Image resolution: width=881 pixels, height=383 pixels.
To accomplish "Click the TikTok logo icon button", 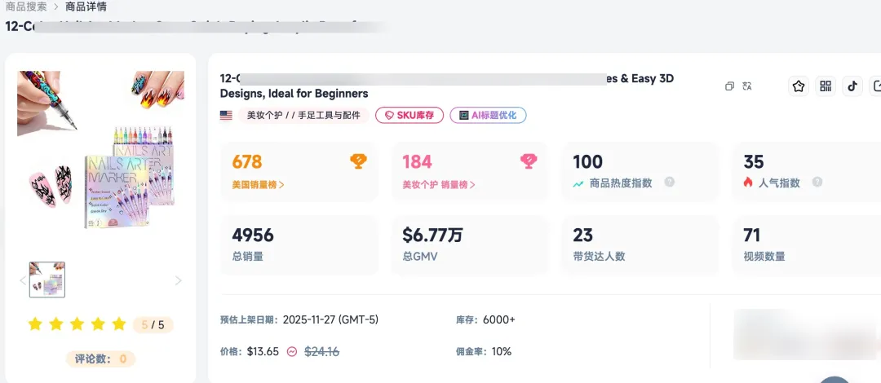I will (x=852, y=86).
